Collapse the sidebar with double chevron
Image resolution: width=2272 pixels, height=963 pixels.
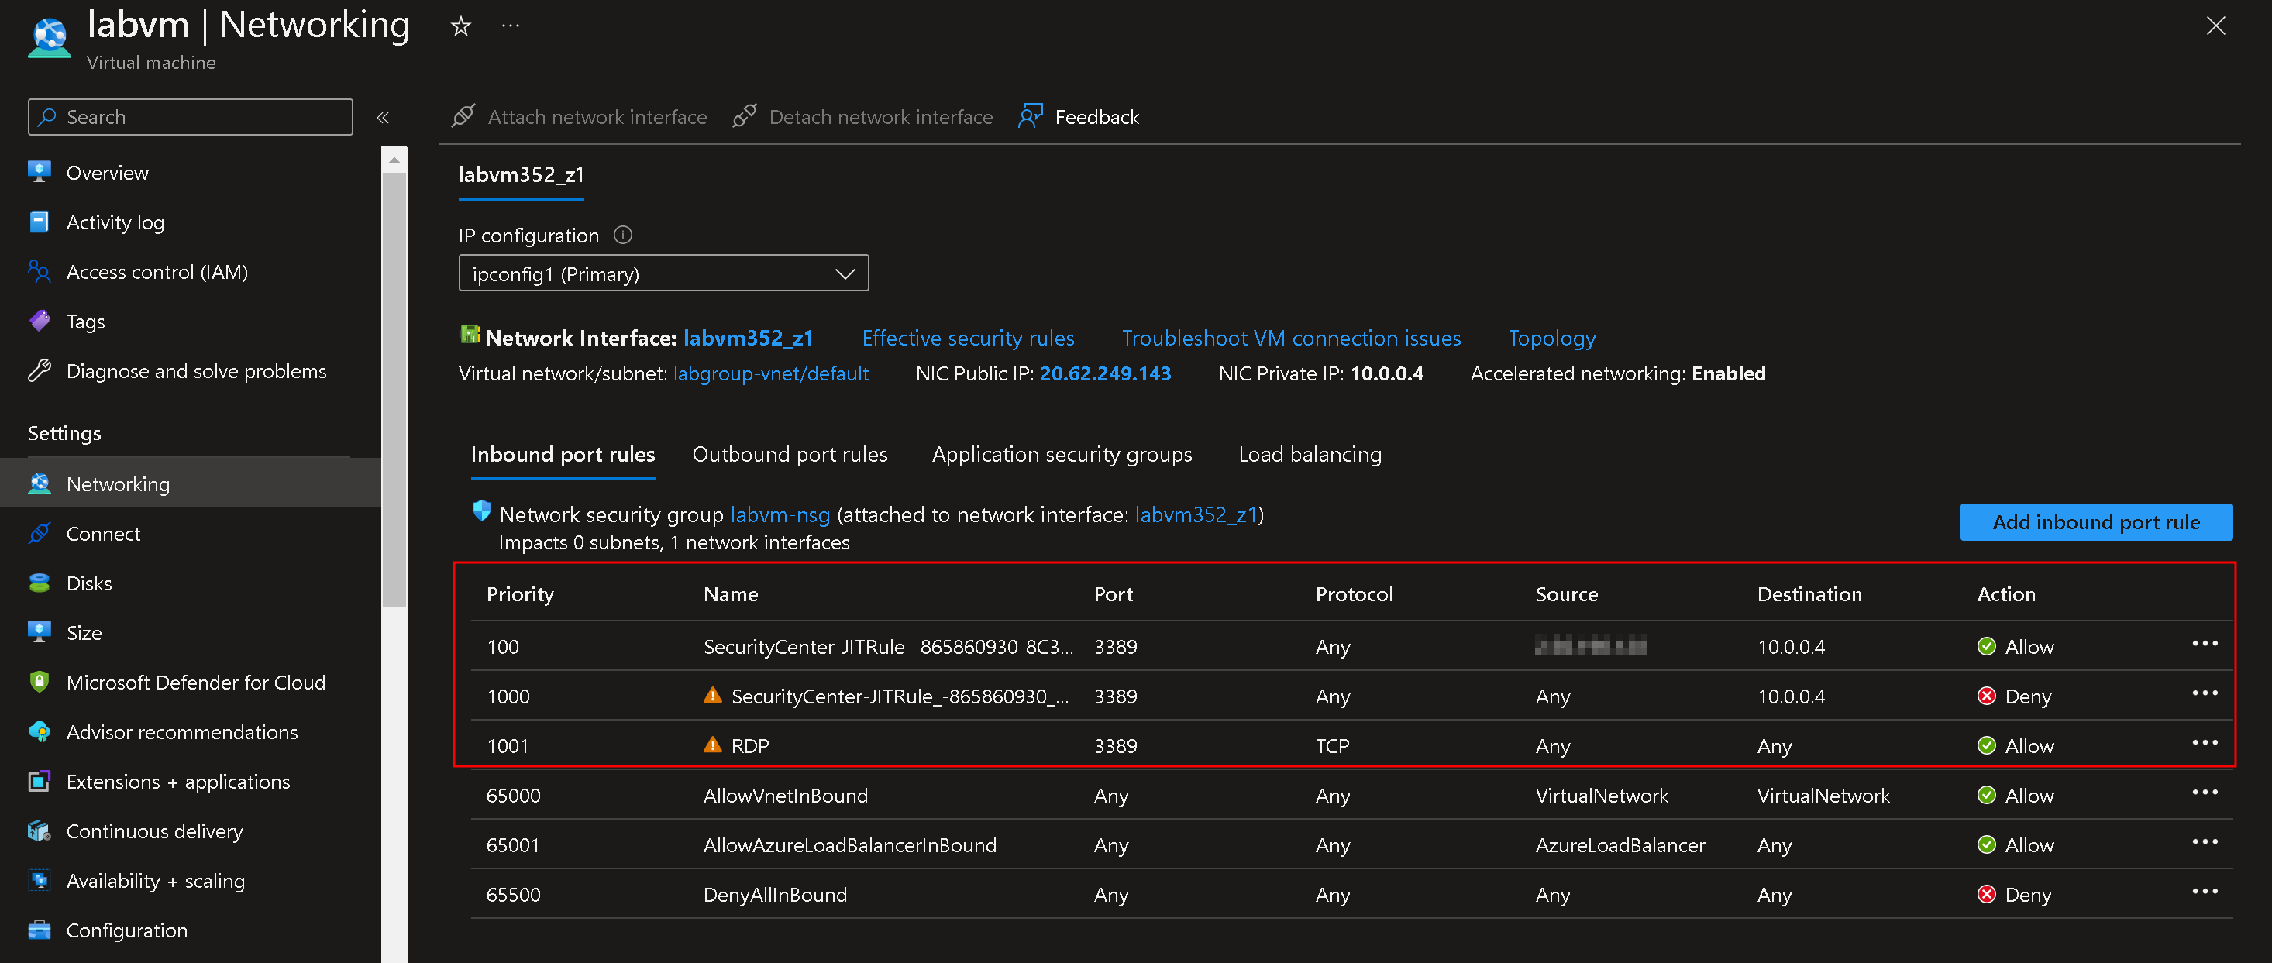pyautogui.click(x=383, y=117)
